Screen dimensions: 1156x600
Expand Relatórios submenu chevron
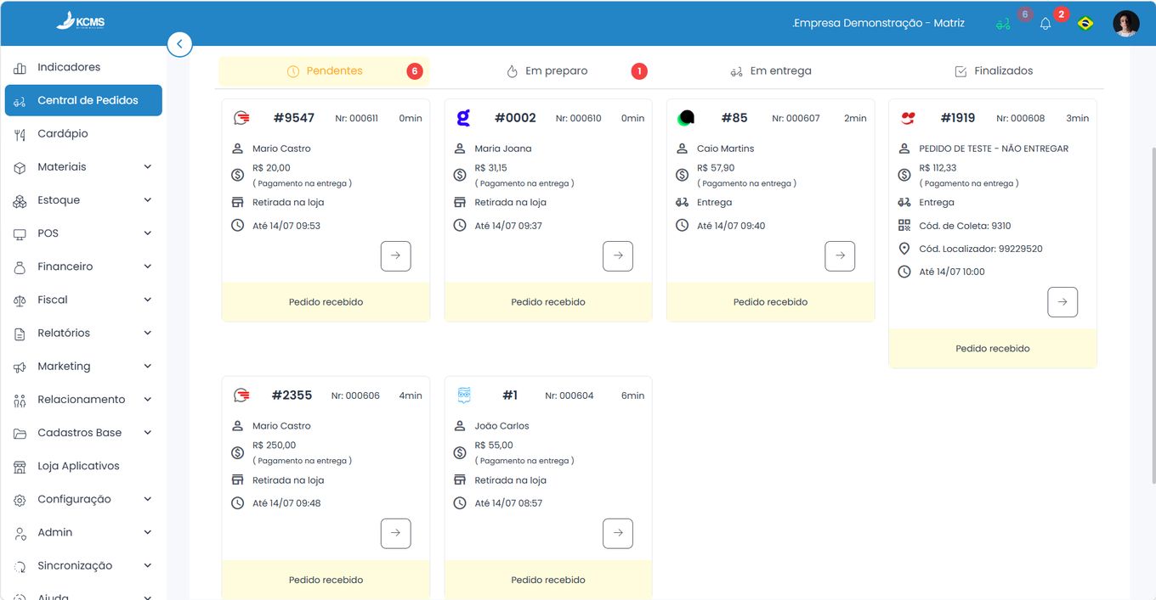click(x=148, y=333)
